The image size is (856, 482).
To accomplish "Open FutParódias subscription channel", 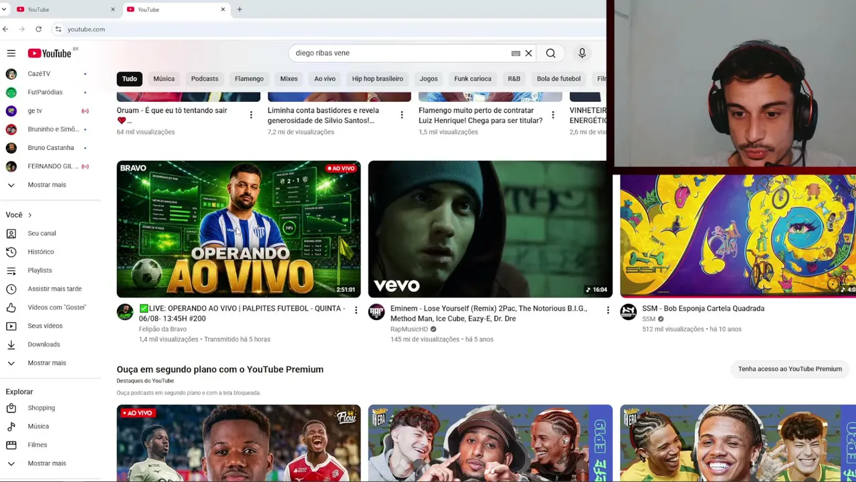I will click(47, 92).
